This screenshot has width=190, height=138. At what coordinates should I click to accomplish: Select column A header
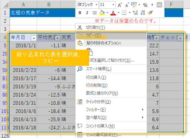(x=23, y=5)
